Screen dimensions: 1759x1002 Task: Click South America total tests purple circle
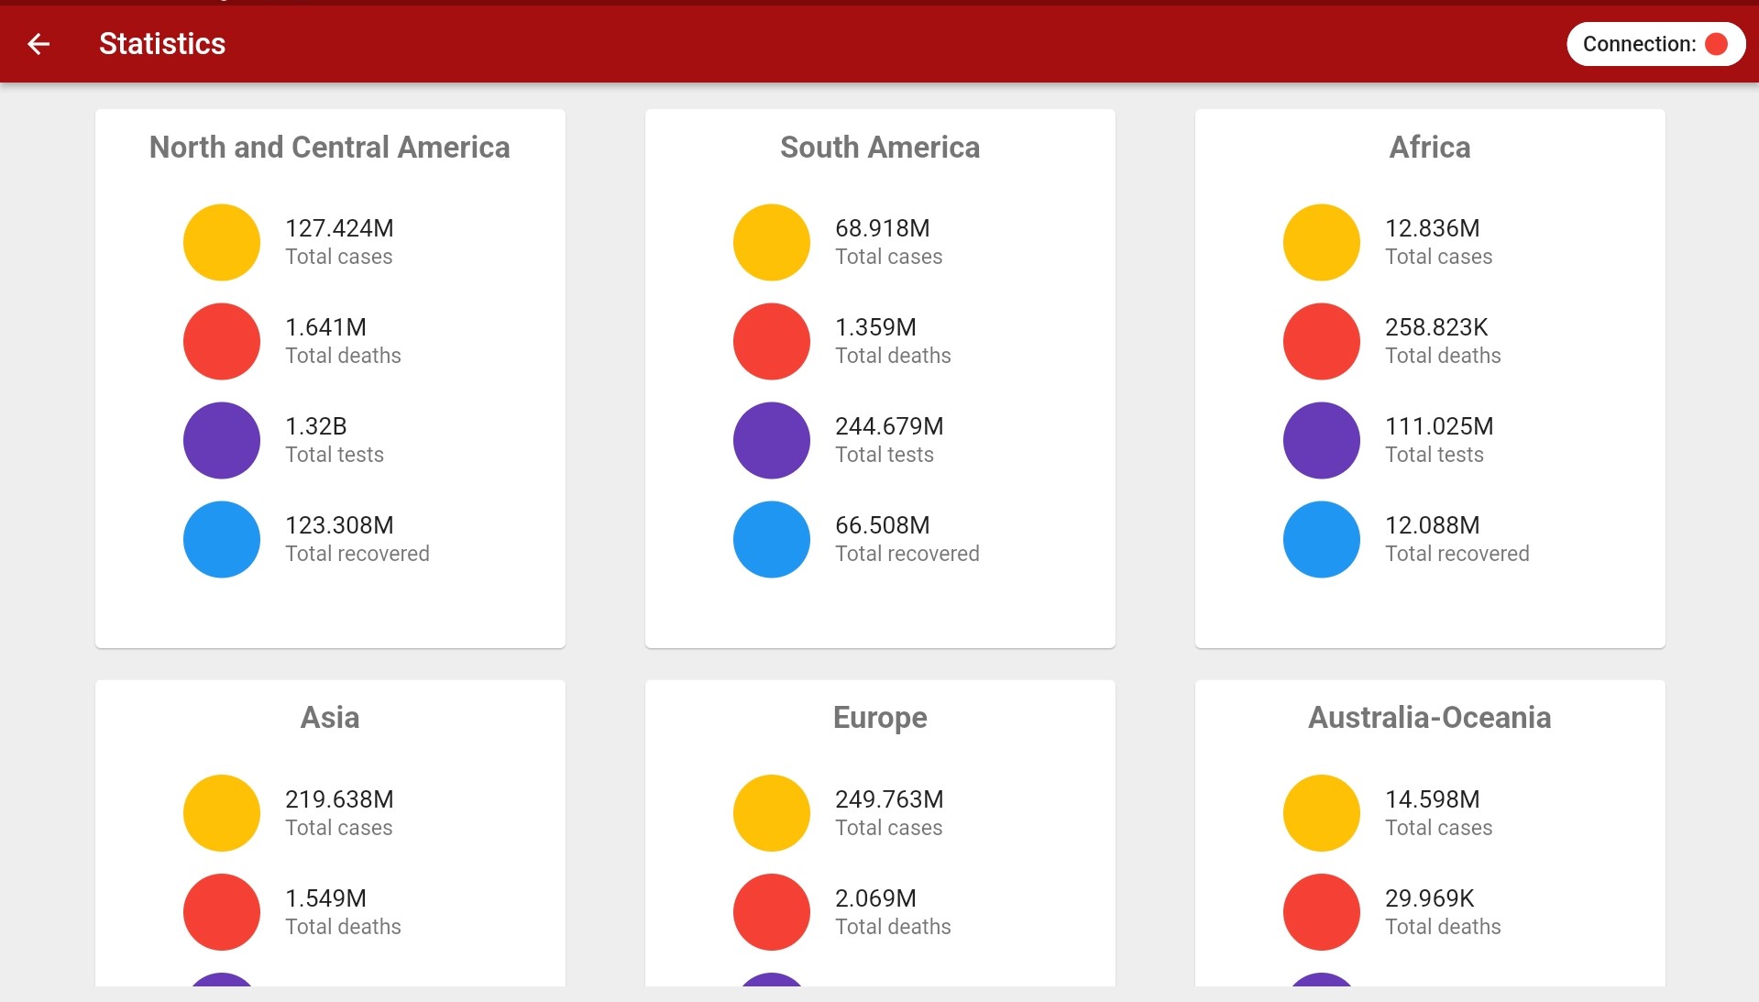click(772, 440)
